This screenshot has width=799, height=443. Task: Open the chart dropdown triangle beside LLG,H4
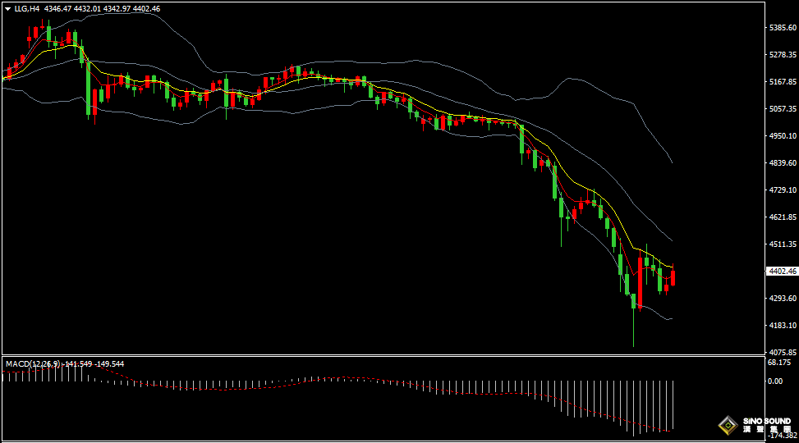click(x=7, y=8)
